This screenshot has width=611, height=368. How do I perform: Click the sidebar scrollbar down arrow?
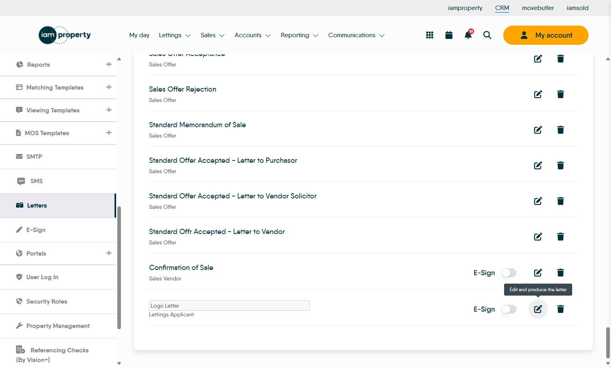click(x=119, y=363)
